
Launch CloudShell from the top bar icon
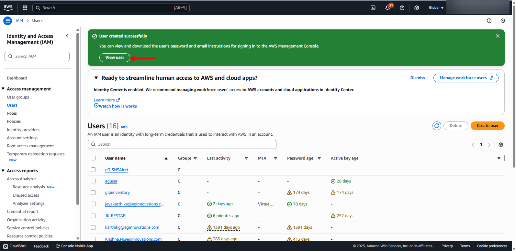pos(373,8)
